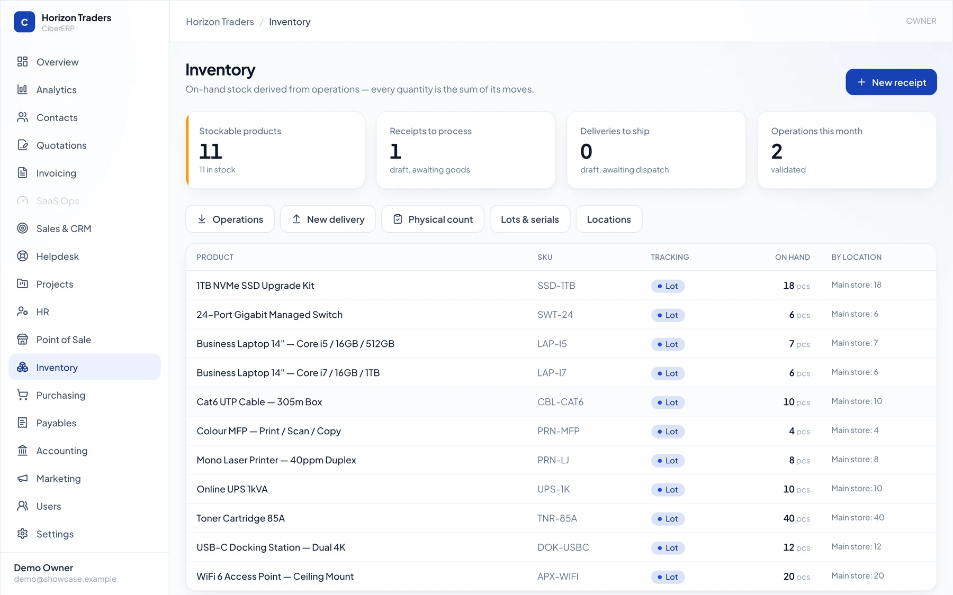Open the Receipts to process card

click(466, 150)
